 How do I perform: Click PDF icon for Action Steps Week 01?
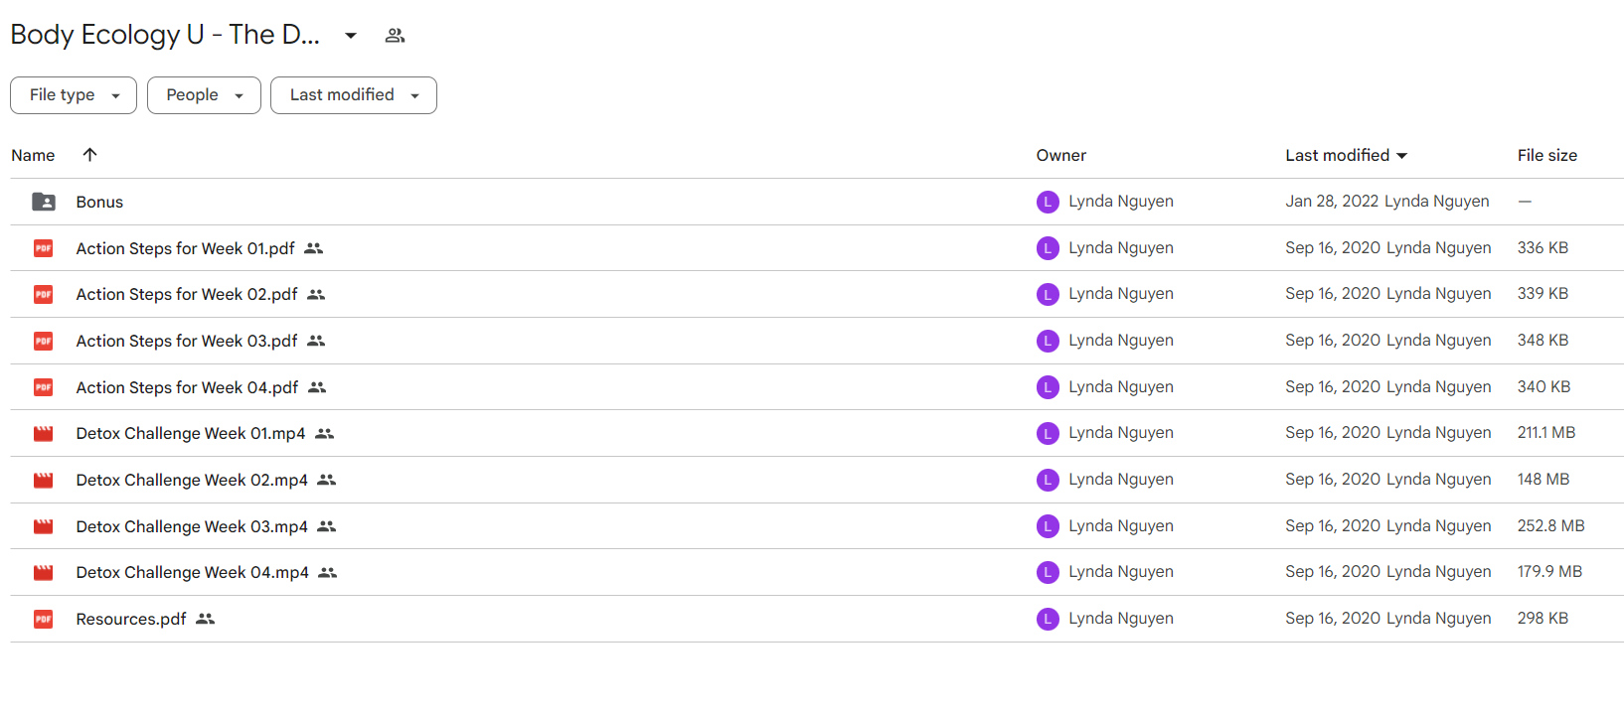(44, 248)
